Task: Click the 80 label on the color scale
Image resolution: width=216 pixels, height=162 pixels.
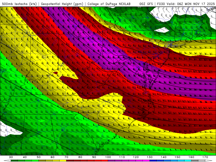Action: coord(80,157)
